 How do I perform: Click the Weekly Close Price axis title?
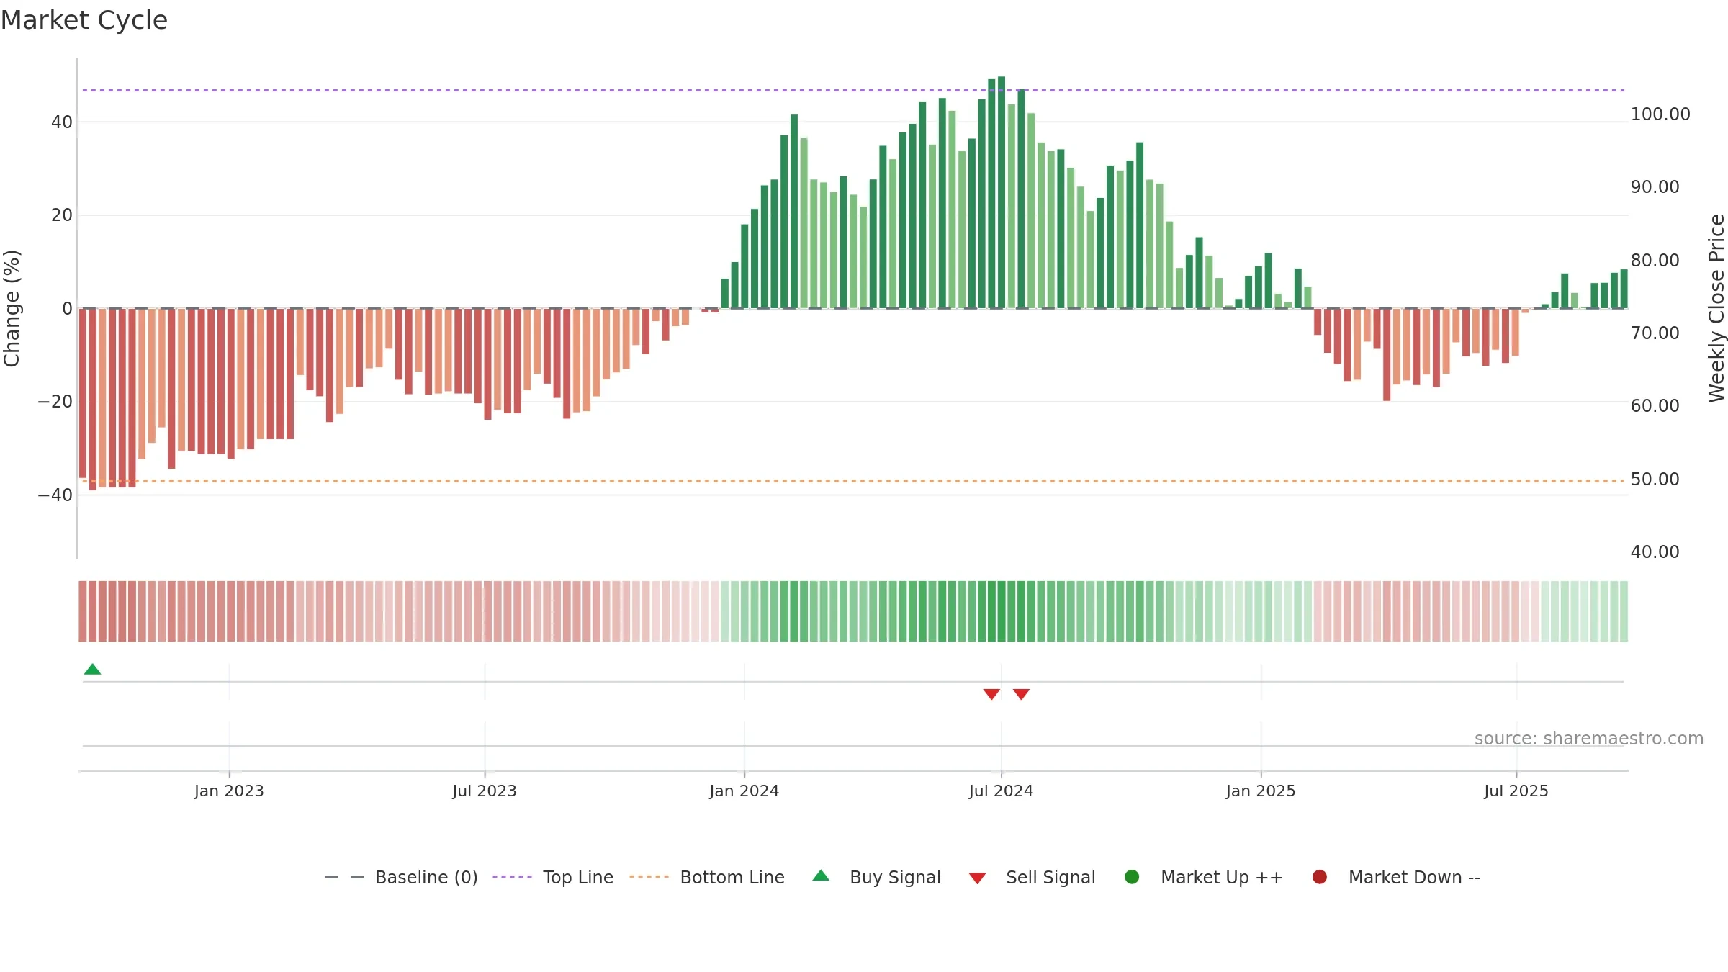tap(1716, 308)
